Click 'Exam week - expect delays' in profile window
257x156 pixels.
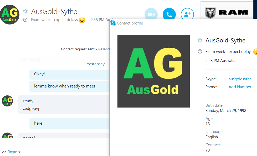(229, 52)
